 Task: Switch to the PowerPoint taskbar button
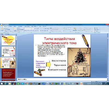81,84
